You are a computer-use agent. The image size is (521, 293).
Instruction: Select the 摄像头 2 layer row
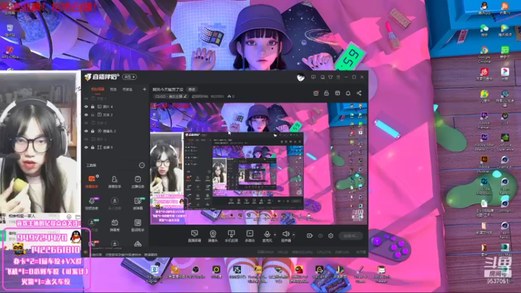115,131
